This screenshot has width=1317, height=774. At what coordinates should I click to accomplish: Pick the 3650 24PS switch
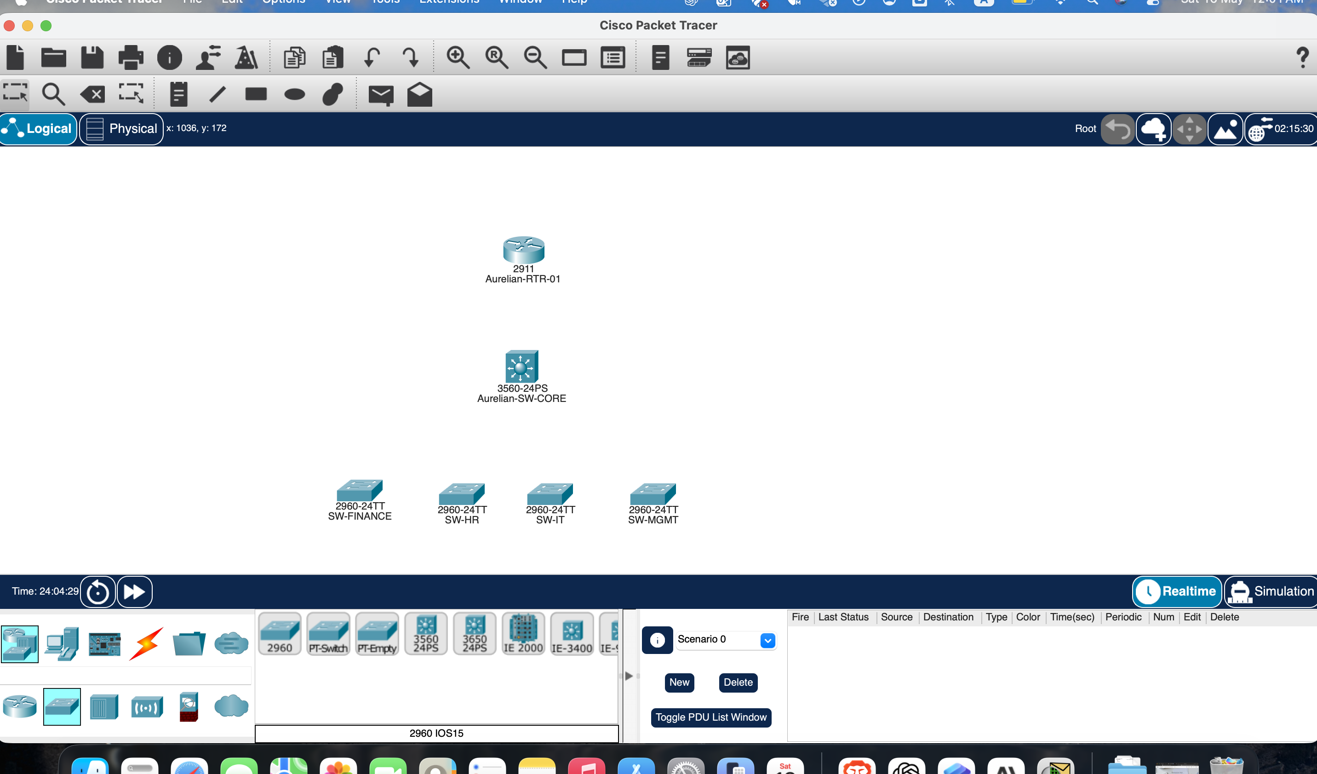(475, 633)
